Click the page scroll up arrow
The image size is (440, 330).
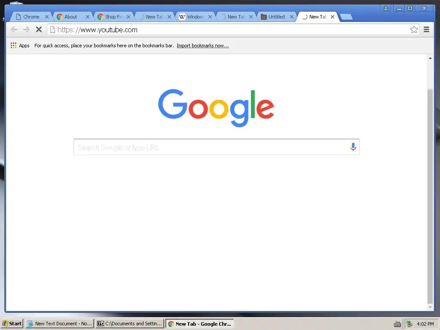pos(430,58)
